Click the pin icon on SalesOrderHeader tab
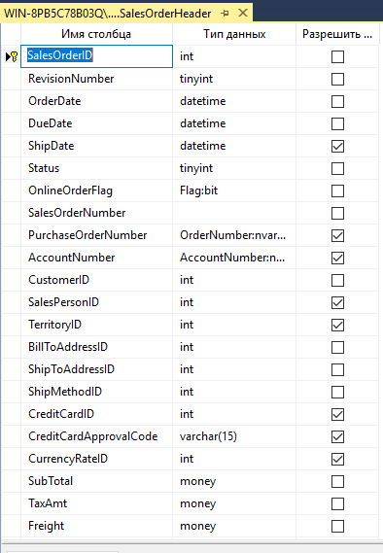Image resolution: width=383 pixels, height=553 pixels. click(225, 14)
